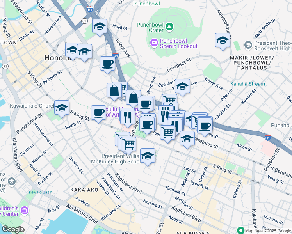The height and width of the screenshot is (234, 292).
Task: Click the MAKIKI/LOWER PUNCHBOWL/TANTALUS label
Action: tap(252, 63)
